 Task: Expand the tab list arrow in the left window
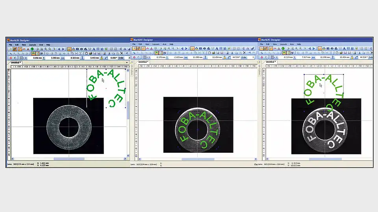click(x=128, y=62)
